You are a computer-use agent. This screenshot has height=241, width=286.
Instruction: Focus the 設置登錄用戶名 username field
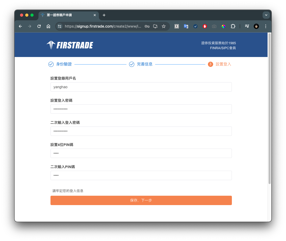coord(141,87)
